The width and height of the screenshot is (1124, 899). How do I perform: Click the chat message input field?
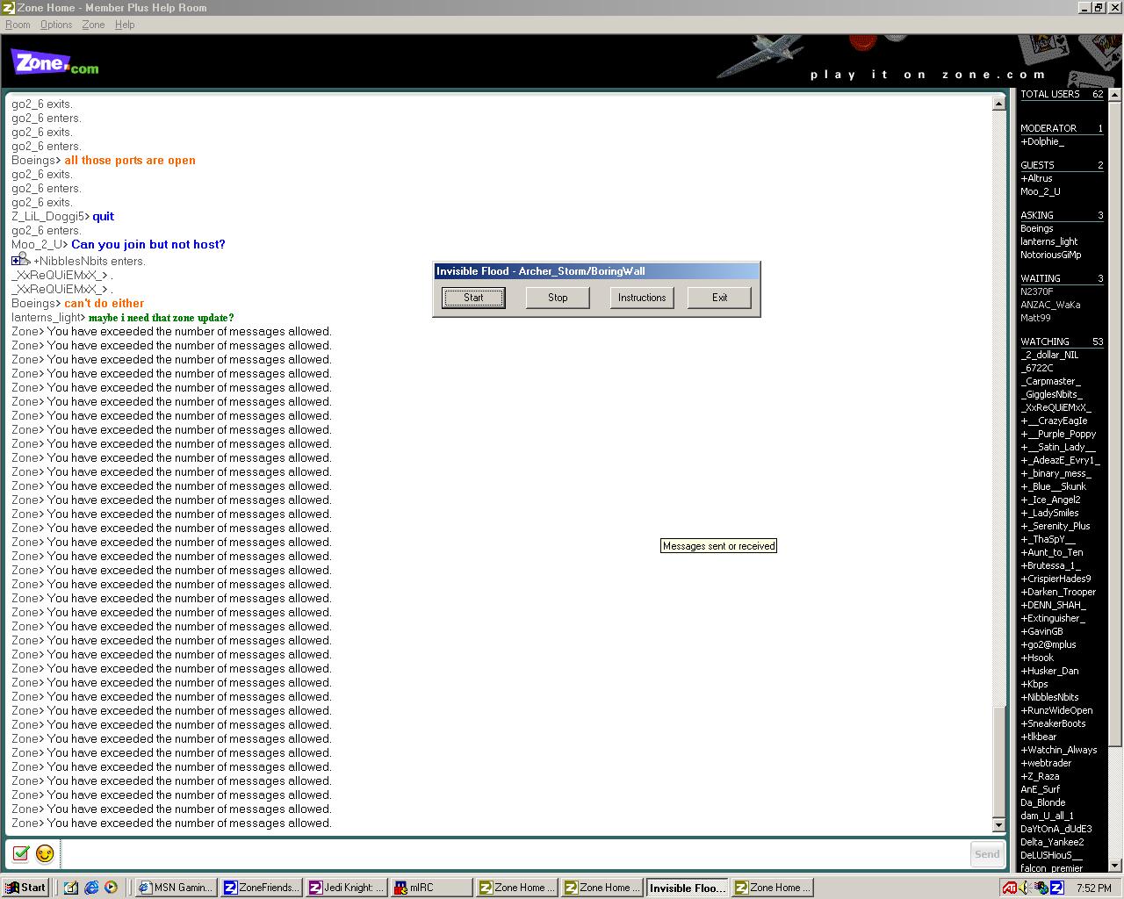pos(515,853)
